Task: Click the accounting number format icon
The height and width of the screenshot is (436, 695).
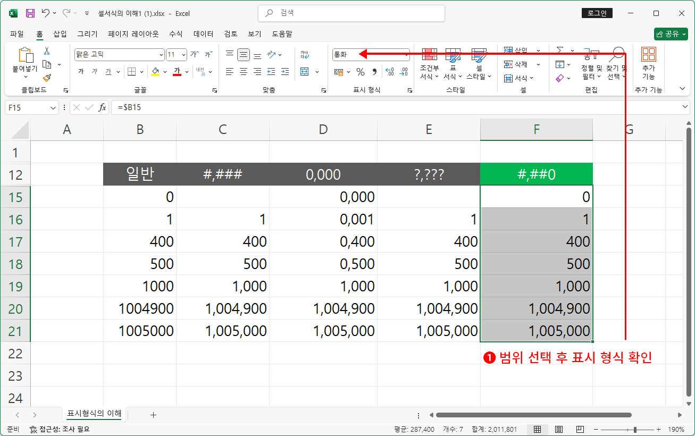Action: (x=339, y=71)
